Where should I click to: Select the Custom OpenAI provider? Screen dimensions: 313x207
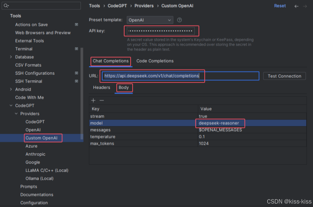coord(41,138)
